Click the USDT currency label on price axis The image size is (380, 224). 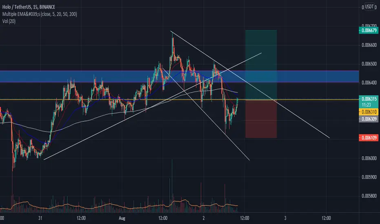(x=369, y=7)
